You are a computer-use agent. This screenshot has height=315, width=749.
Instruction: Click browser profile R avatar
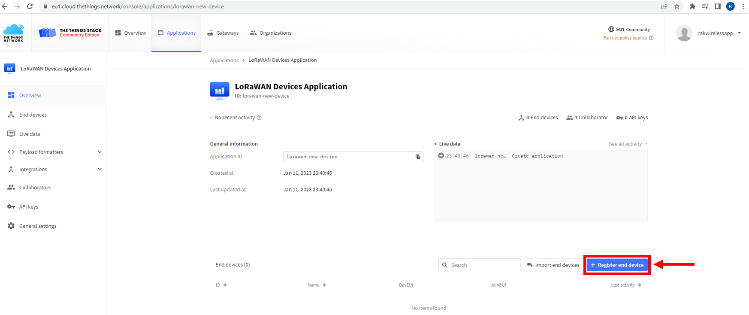pos(730,6)
